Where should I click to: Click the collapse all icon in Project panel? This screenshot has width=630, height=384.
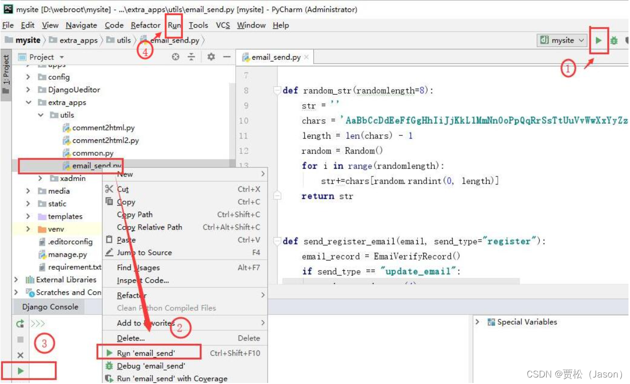point(191,57)
